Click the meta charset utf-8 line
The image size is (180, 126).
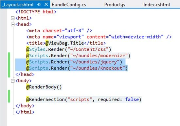[59, 31]
